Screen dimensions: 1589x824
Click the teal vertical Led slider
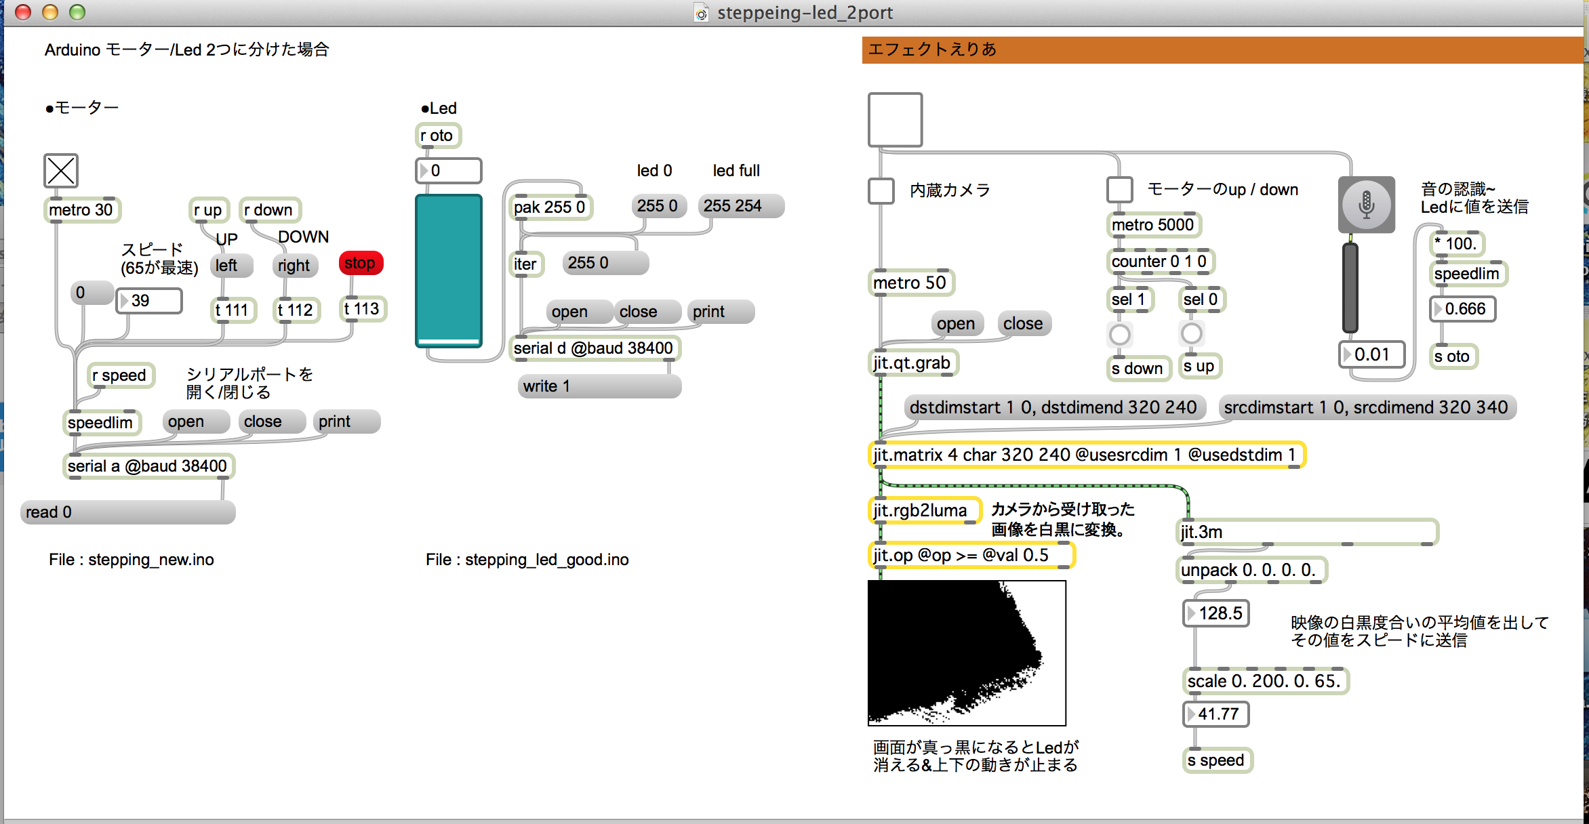tap(449, 271)
